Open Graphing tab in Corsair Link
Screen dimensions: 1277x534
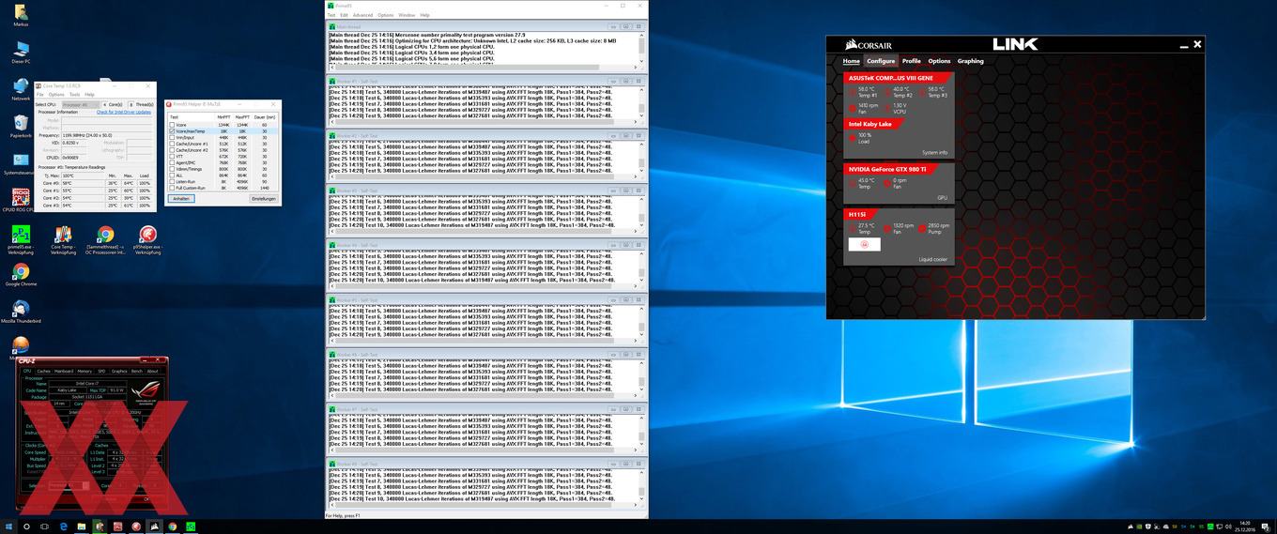click(x=971, y=61)
